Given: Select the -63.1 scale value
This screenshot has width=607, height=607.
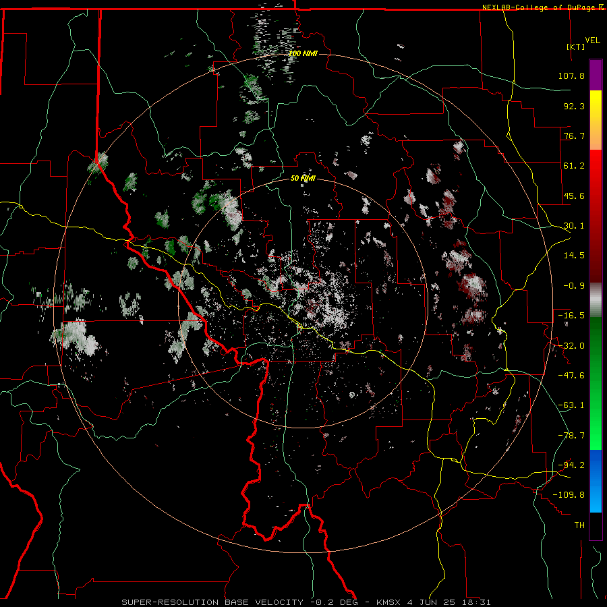Looking at the screenshot, I should point(571,405).
